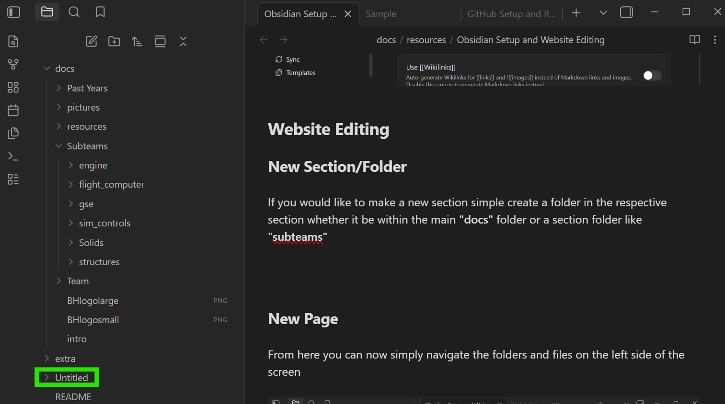This screenshot has width=725, height=404.
Task: Create a new note in the file explorer
Action: (x=92, y=42)
